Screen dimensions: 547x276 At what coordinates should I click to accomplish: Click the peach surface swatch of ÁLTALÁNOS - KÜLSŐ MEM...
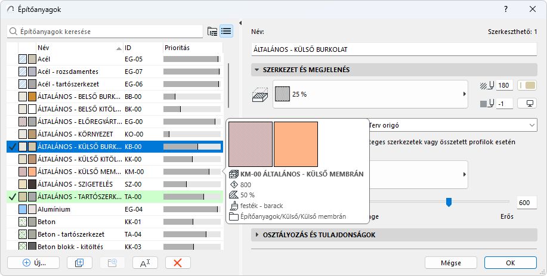(32, 172)
